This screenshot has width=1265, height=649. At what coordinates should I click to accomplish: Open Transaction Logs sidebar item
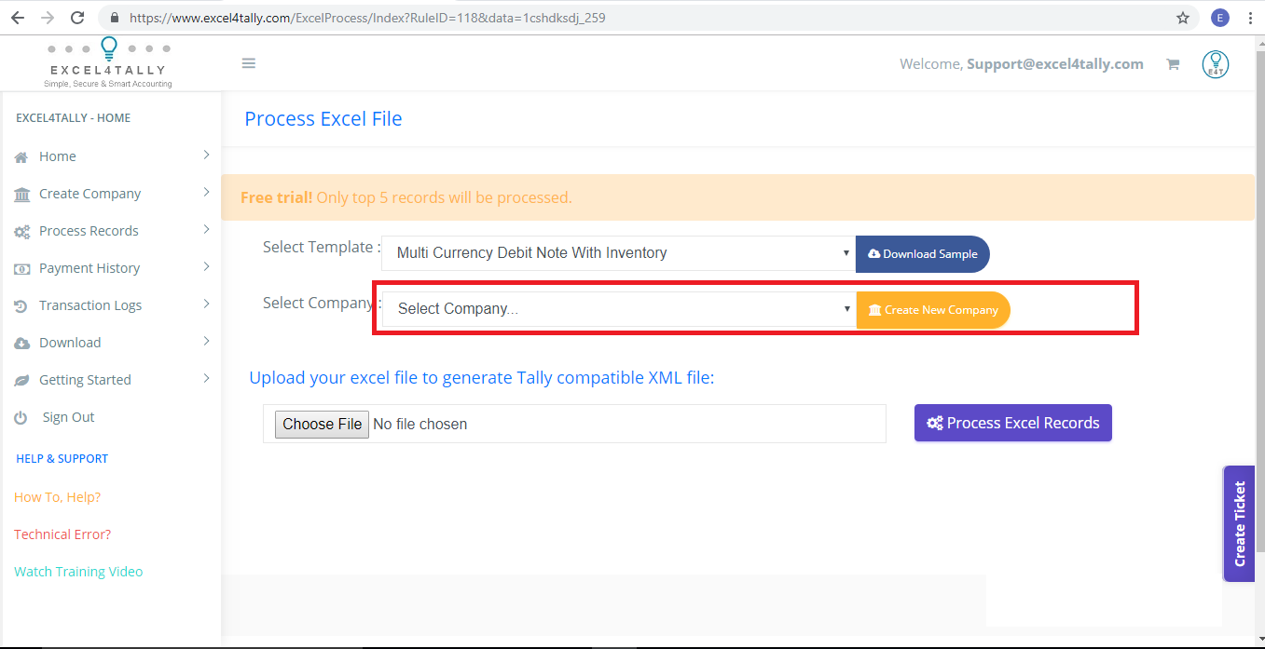(90, 305)
